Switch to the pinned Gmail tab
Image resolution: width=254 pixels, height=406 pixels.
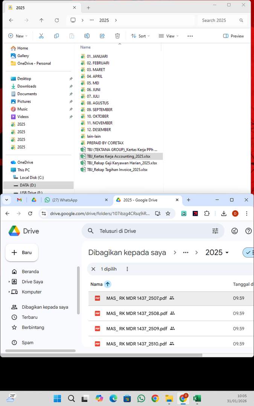click(x=19, y=200)
